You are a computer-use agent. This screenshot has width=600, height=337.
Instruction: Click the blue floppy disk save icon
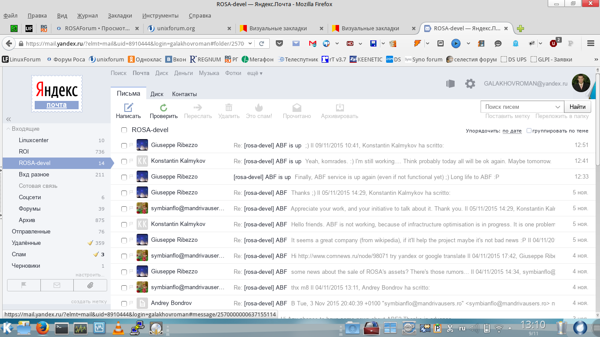pos(374,43)
